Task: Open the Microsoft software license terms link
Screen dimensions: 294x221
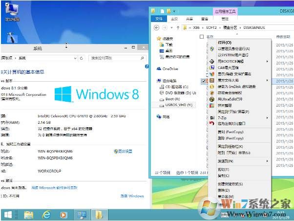Action: point(54,188)
